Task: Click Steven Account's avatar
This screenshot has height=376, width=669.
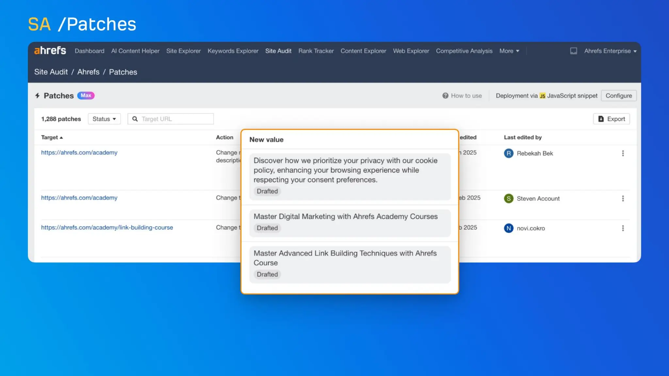Action: tap(508, 198)
